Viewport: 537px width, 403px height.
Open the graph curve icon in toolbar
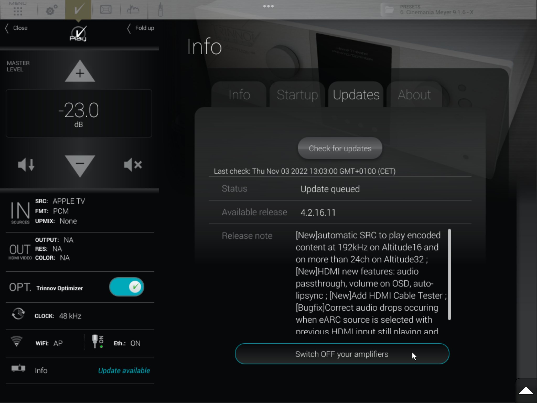tap(133, 10)
